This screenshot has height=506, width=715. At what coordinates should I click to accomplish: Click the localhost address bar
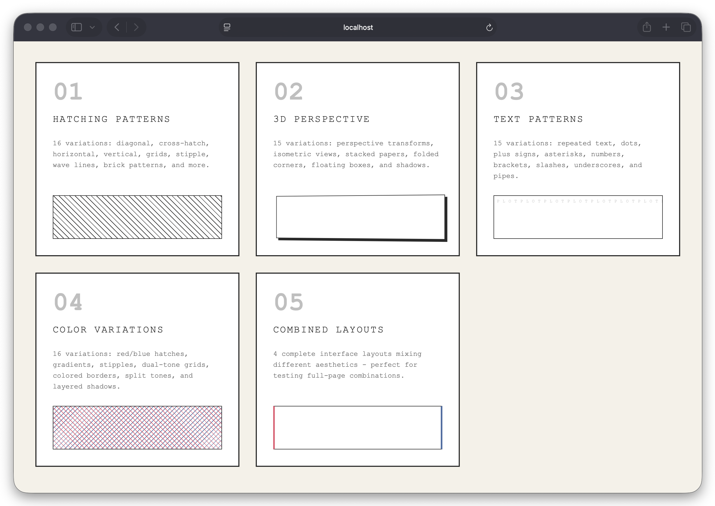tap(358, 27)
